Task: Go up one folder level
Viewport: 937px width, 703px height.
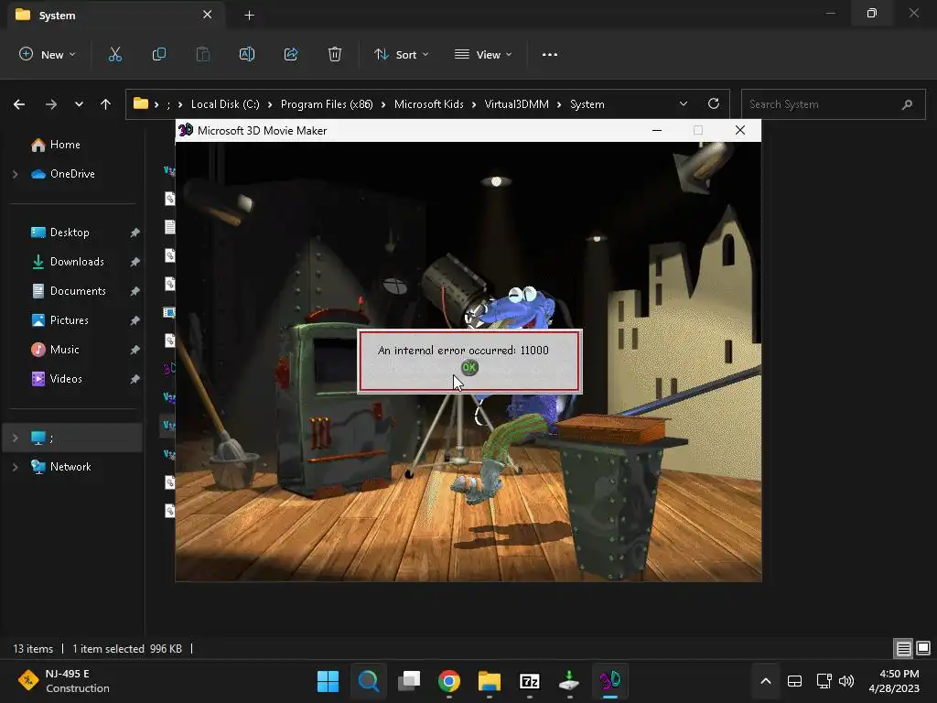Action: (105, 104)
